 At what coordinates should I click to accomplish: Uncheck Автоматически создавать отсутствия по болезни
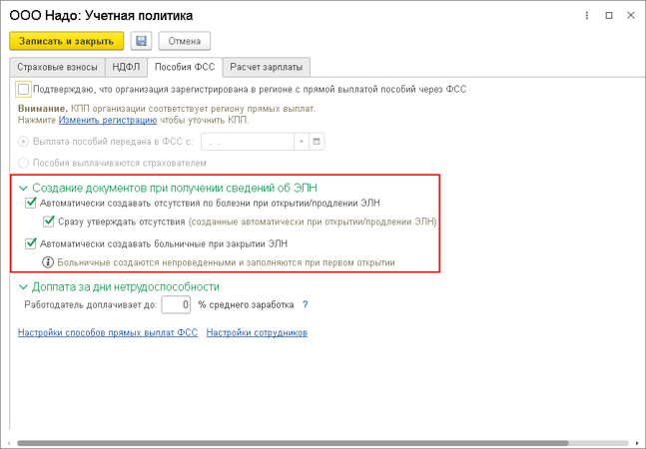coord(31,203)
